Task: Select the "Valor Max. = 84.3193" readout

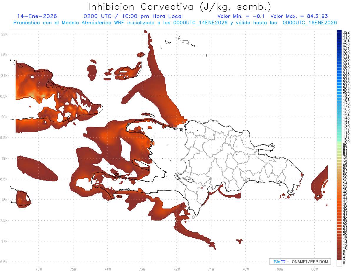Action: point(299,16)
